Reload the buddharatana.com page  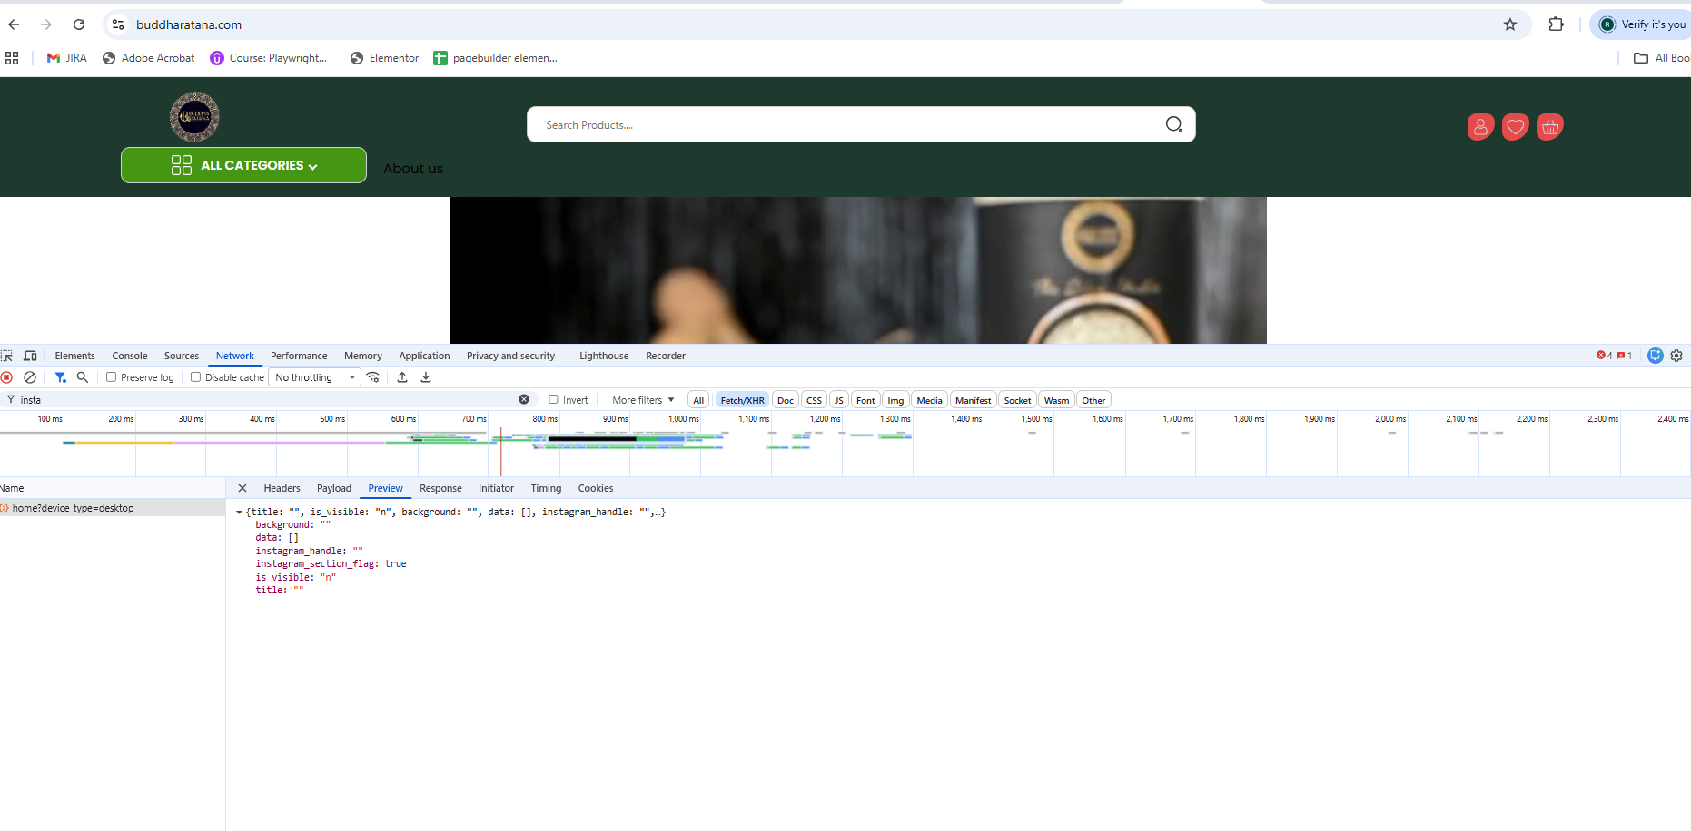point(79,24)
